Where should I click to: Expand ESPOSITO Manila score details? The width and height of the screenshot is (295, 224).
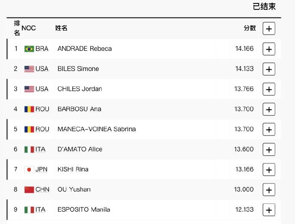[268, 210]
